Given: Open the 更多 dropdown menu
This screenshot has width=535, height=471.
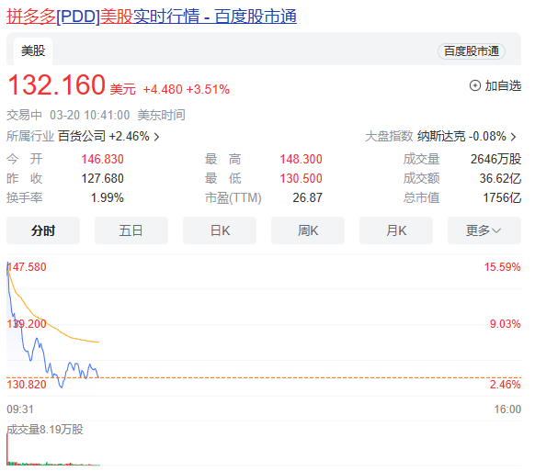Looking at the screenshot, I should tap(484, 230).
